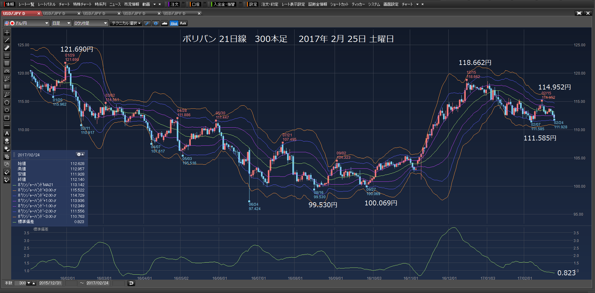Increase the 本数 bar count

pos(34,283)
